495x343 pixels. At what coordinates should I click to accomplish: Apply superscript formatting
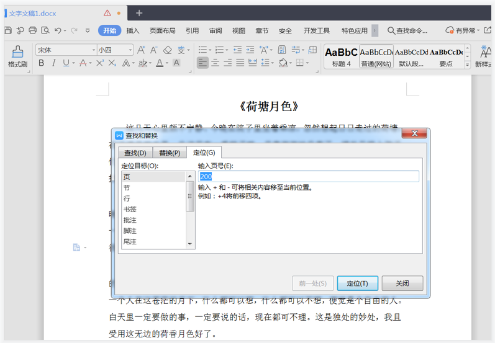click(x=100, y=63)
